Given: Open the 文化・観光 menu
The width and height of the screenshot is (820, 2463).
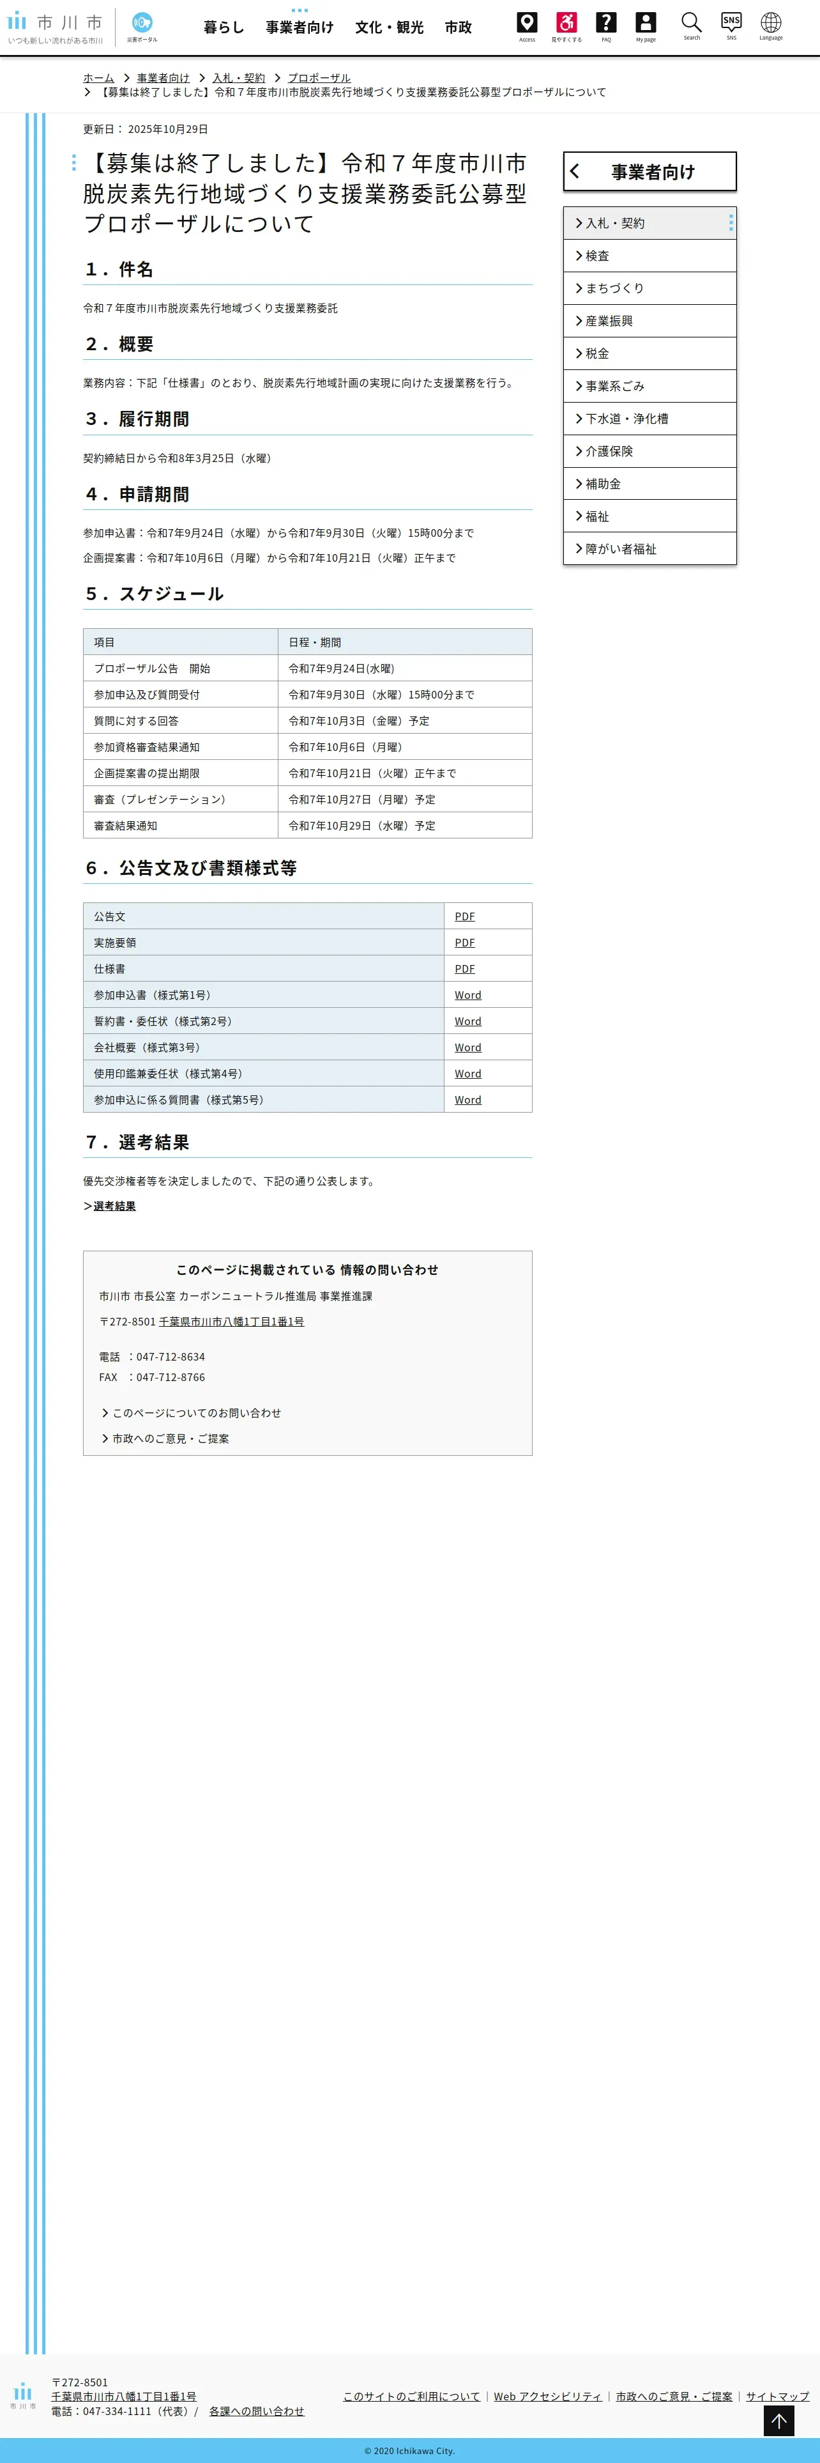Looking at the screenshot, I should point(389,27).
